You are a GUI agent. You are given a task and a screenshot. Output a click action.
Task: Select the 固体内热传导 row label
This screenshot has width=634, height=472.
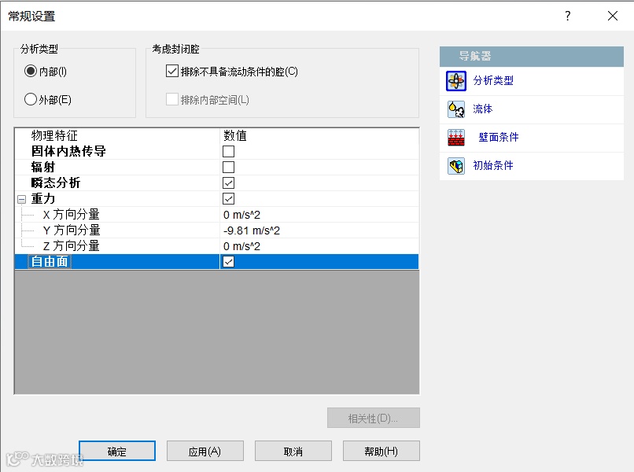pyautogui.click(x=68, y=151)
